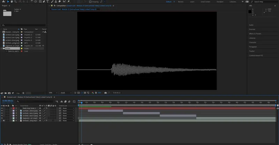Screen dimensions: 279x145
Task: Hide the orchest...icture.jpeg layer 2 eye
Action: point(2,110)
